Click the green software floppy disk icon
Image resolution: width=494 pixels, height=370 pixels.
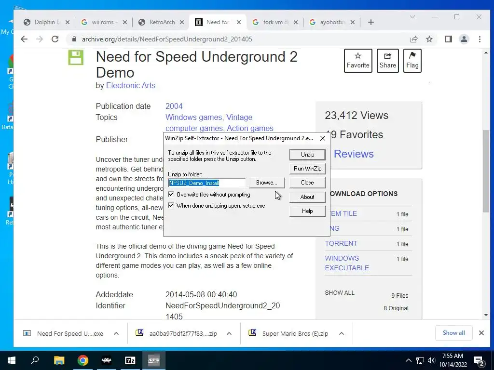click(76, 58)
